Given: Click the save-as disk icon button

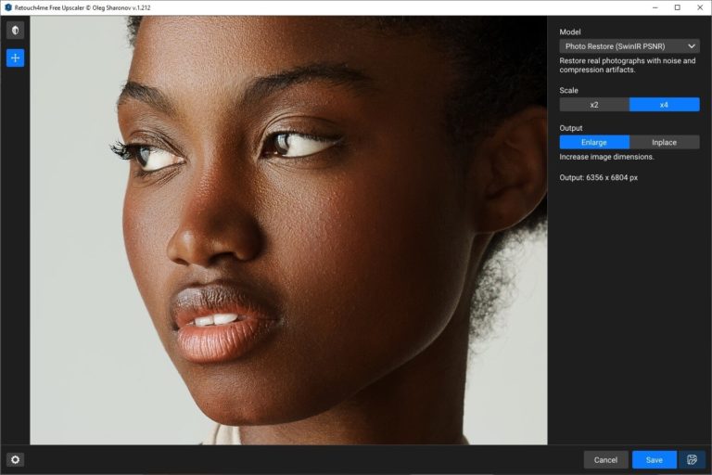Looking at the screenshot, I should click(x=692, y=460).
